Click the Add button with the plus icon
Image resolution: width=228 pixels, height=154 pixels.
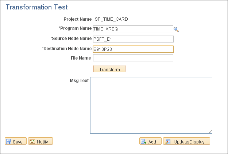pos(150,141)
